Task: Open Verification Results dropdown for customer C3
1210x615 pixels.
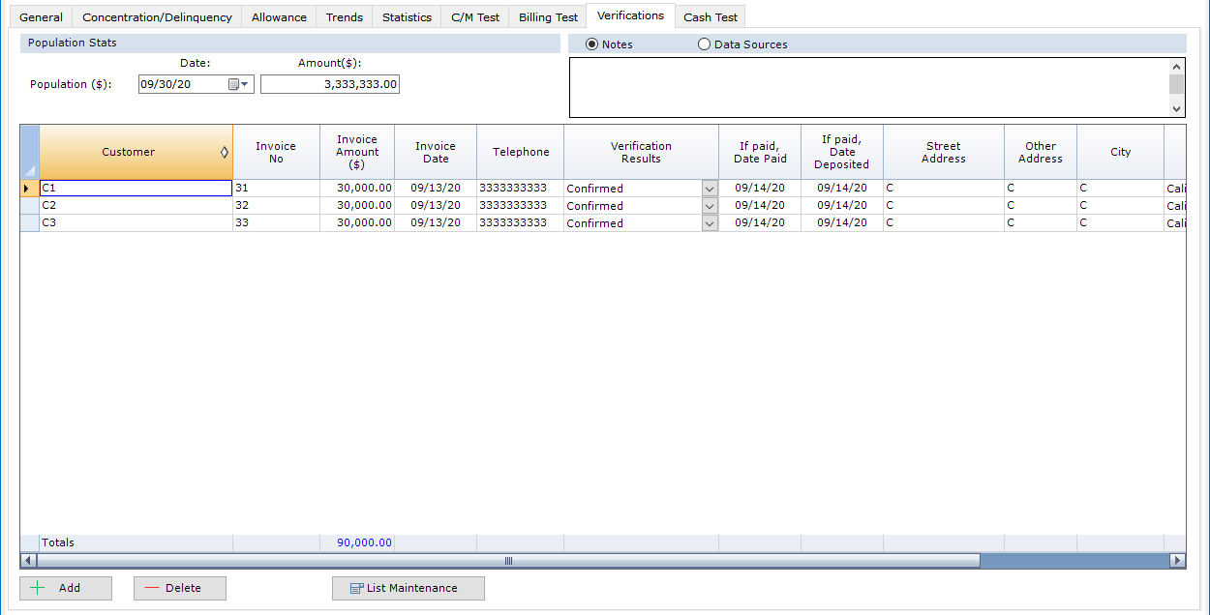Action: 710,223
